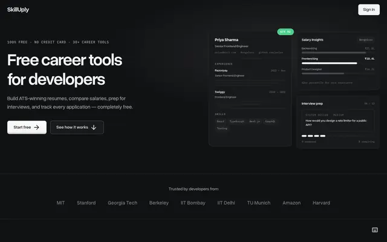Click the Priya Sharma name
Image resolution: width=387 pixels, height=242 pixels.
point(226,40)
